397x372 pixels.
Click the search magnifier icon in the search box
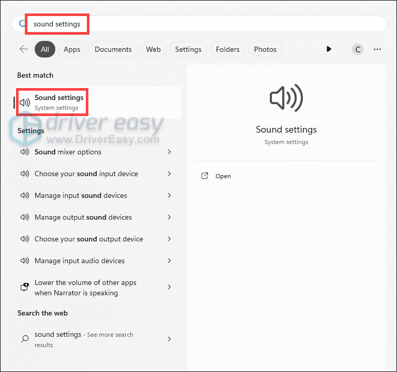tap(22, 24)
